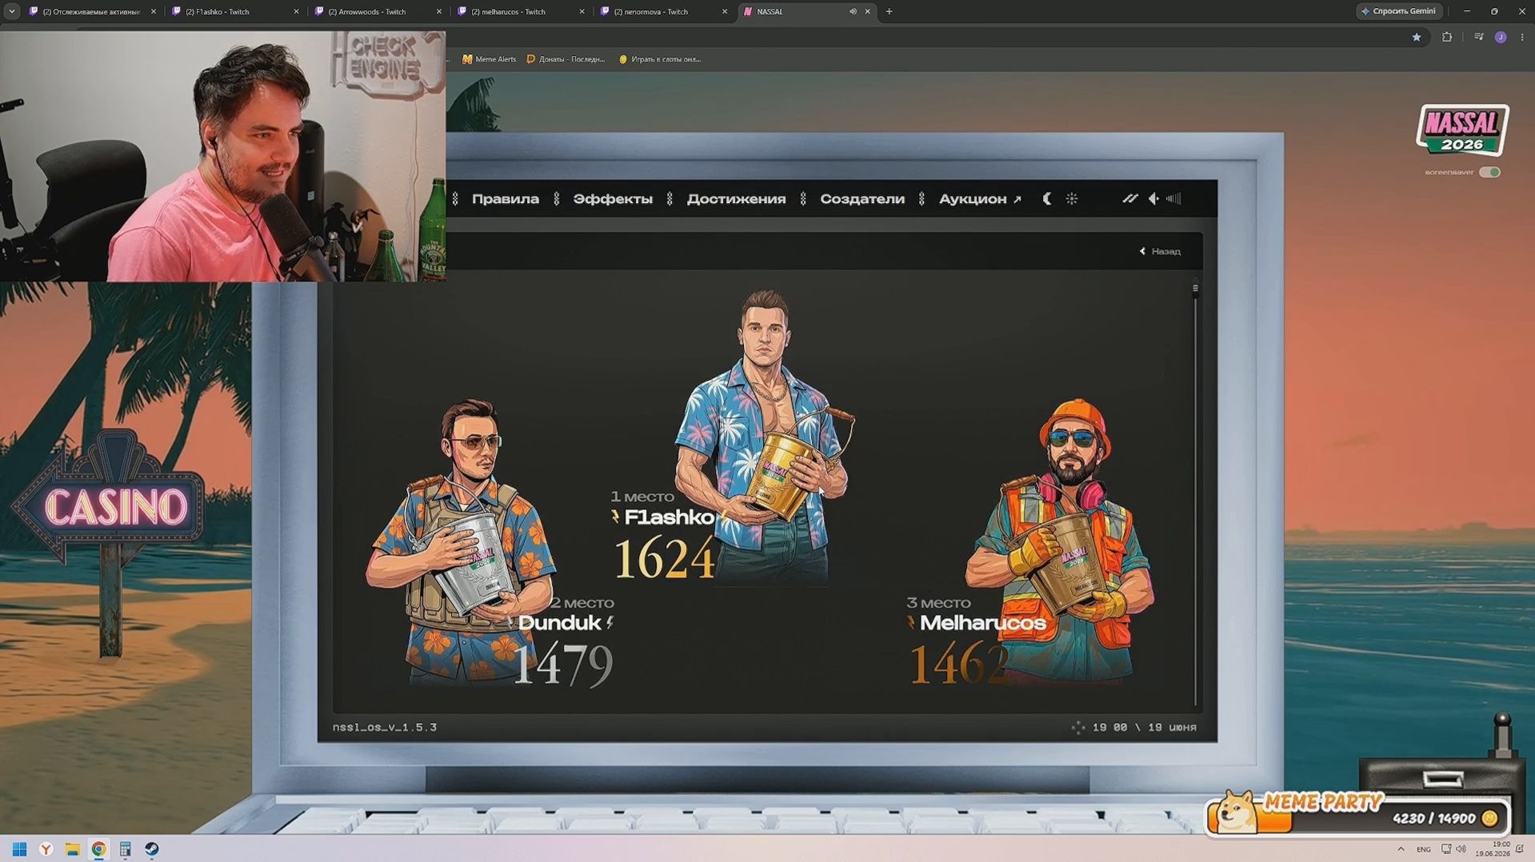
Task: Switch to the melharucos - Twitch tab
Action: tap(520, 11)
